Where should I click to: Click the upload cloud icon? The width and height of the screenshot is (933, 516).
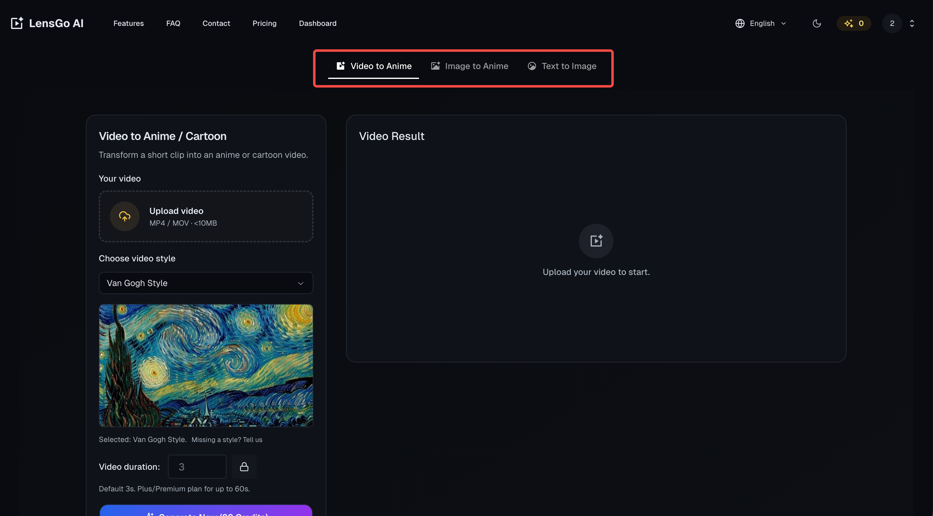tap(125, 216)
